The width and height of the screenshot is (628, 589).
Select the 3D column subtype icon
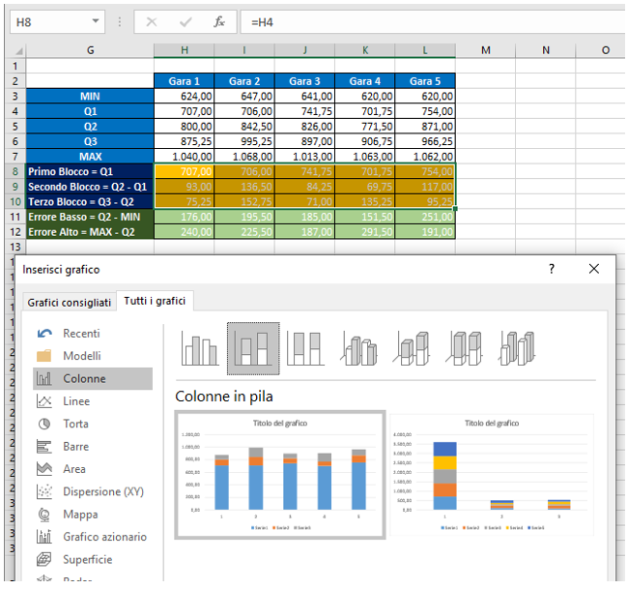521,349
